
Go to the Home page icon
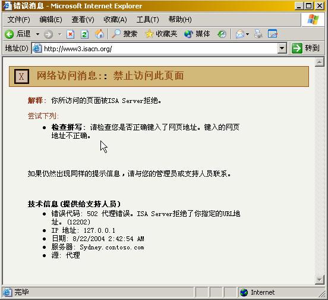coord(99,34)
